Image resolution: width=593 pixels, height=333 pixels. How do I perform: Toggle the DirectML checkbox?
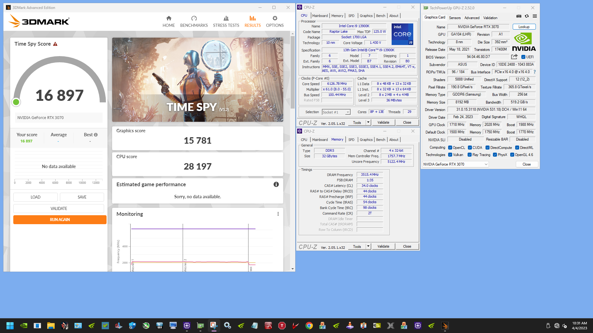517,148
